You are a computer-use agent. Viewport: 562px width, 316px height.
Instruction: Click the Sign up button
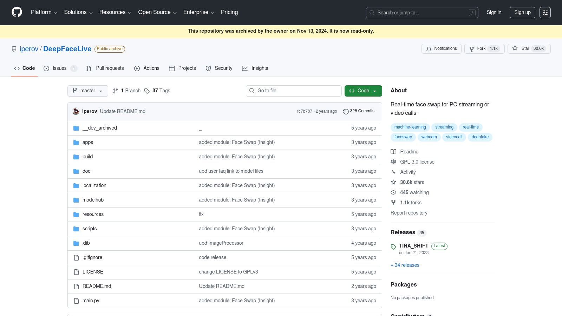pos(522,12)
